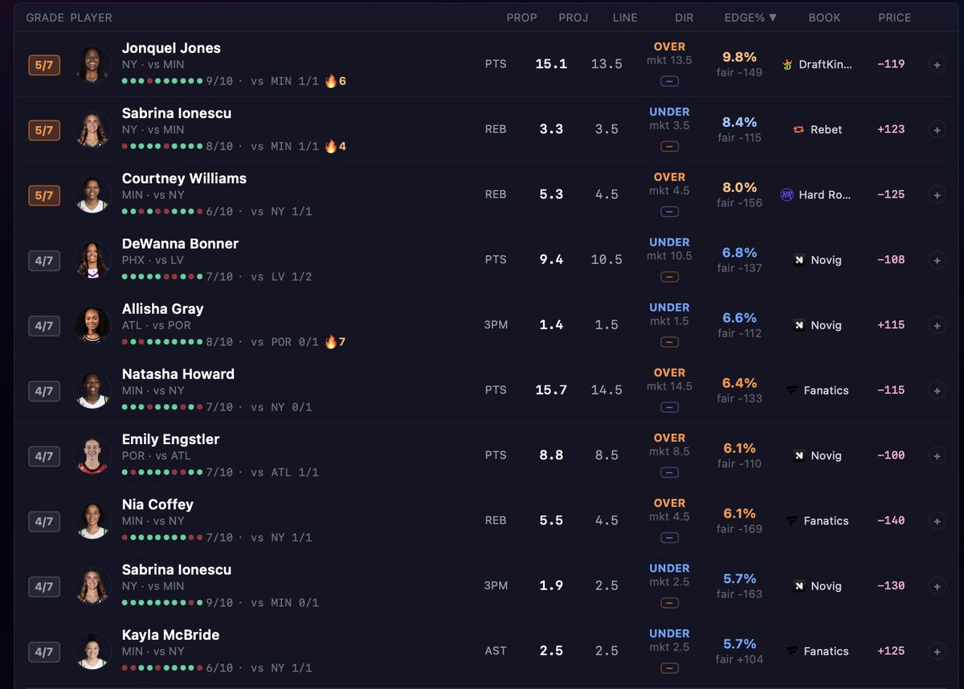The height and width of the screenshot is (689, 964).
Task: Click the 4/7 grade badge for DeWanna Bonner
Action: pyautogui.click(x=44, y=260)
